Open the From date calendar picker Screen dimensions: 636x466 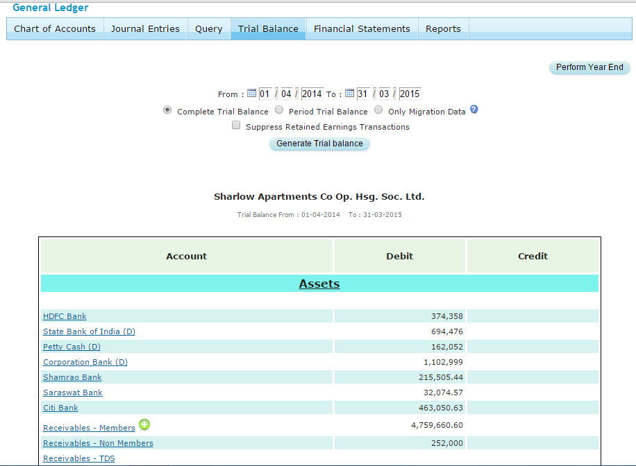click(x=251, y=94)
